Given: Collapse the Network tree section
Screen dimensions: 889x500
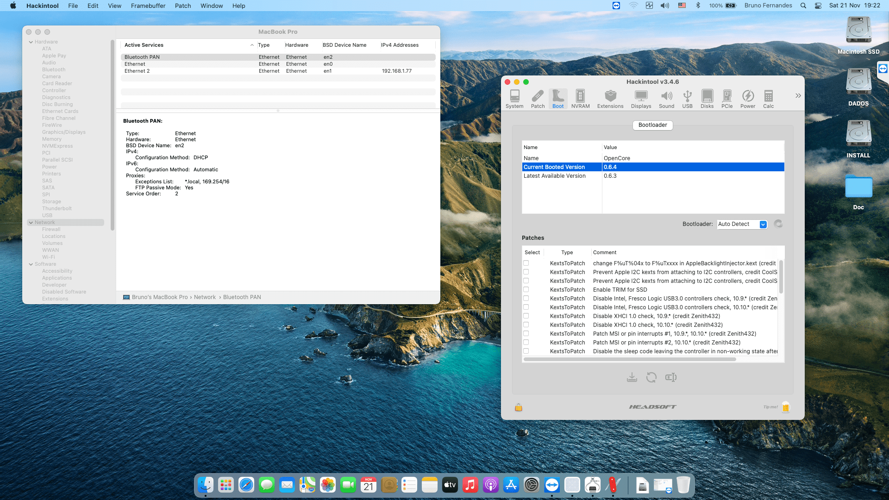Looking at the screenshot, I should pyautogui.click(x=31, y=223).
